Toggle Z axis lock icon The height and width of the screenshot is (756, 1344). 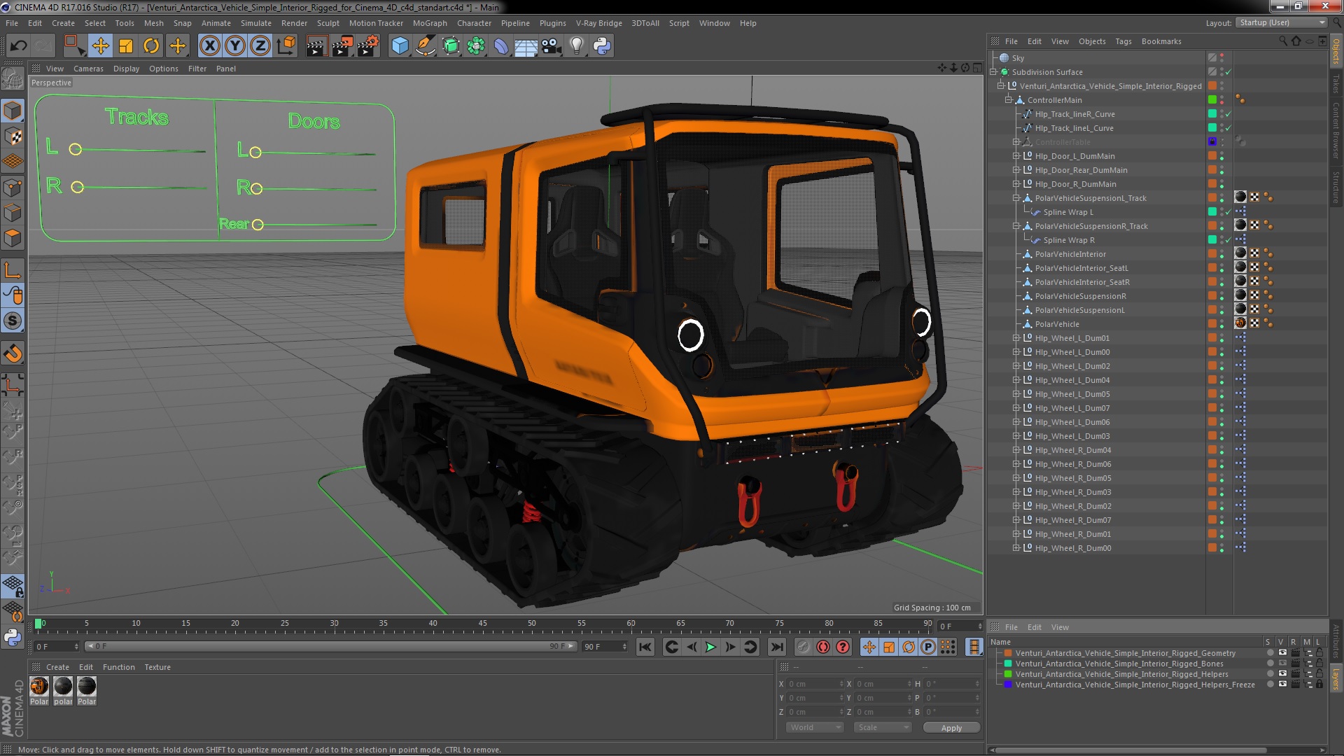pos(260,46)
